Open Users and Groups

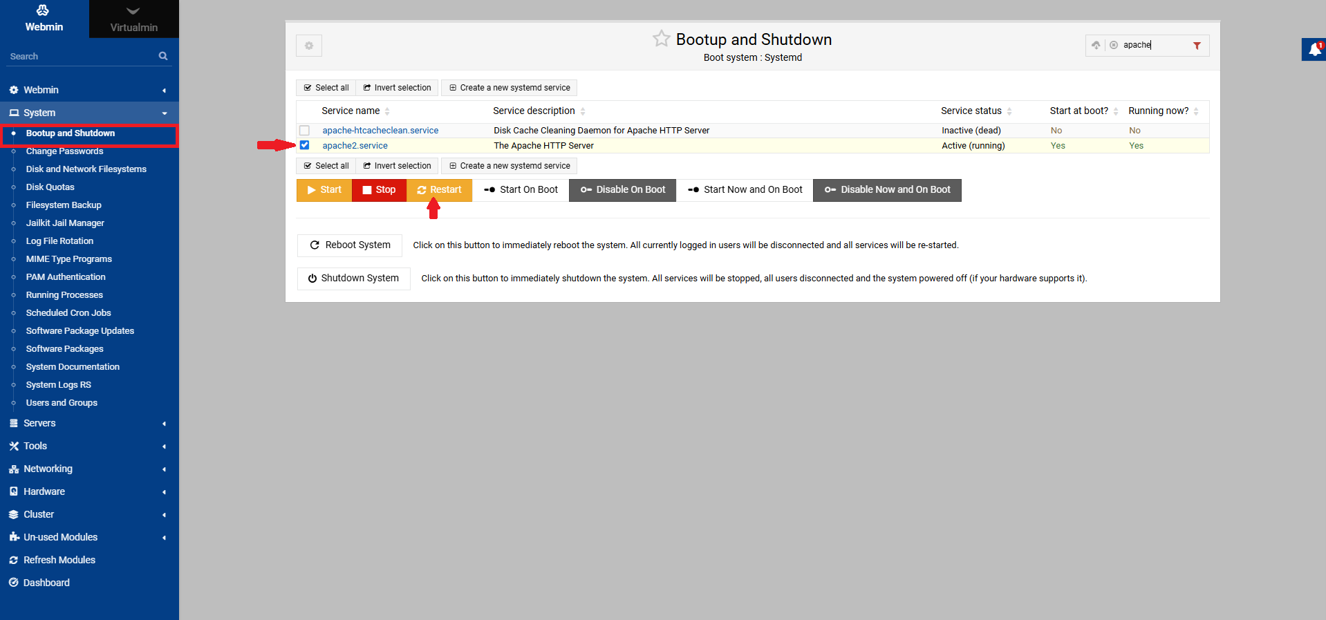coord(62,403)
